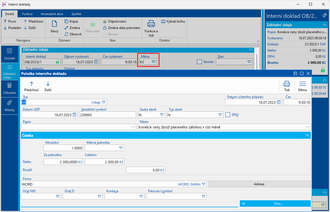Open Přílohy attachments sidebar item

tap(10, 106)
